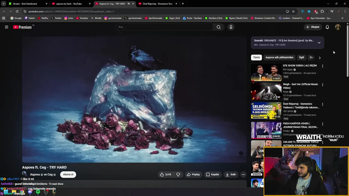Click the search magnifier button

pyautogui.click(x=219, y=27)
